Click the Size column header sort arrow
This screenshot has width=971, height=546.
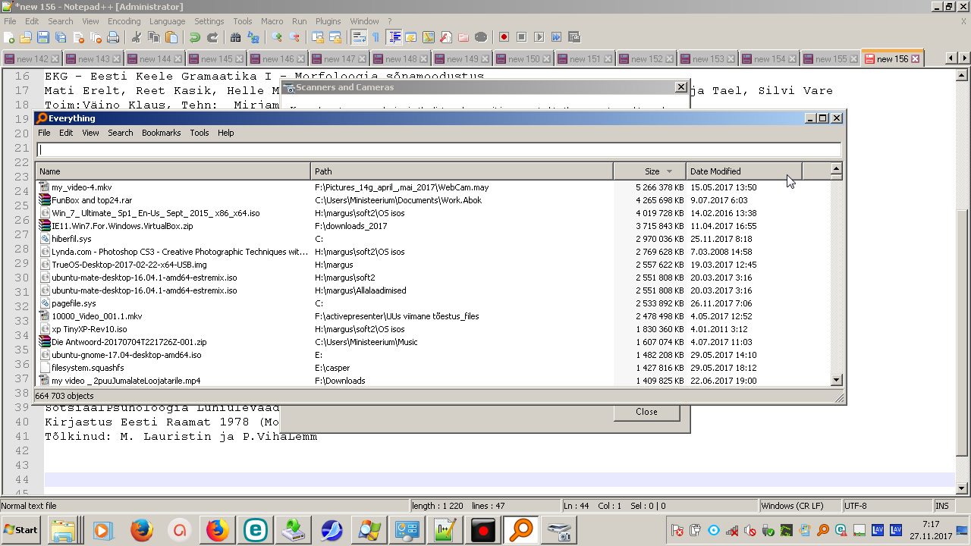[x=669, y=171]
